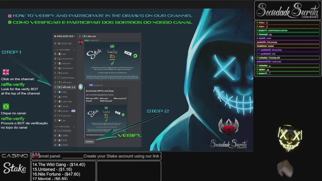Click the Stake logo in the bottom-left panel
This screenshot has width=322, height=181.
tap(15, 168)
